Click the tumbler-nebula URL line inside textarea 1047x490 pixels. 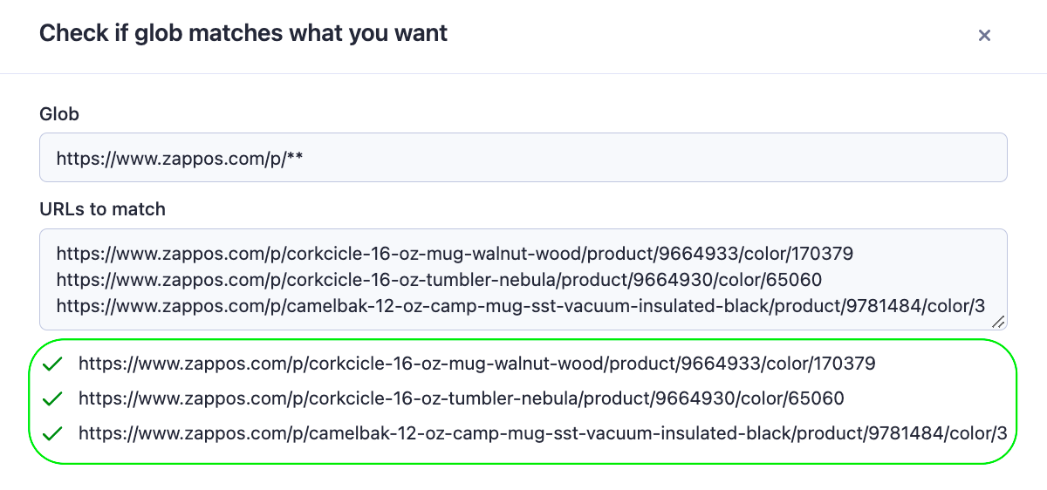(x=440, y=280)
